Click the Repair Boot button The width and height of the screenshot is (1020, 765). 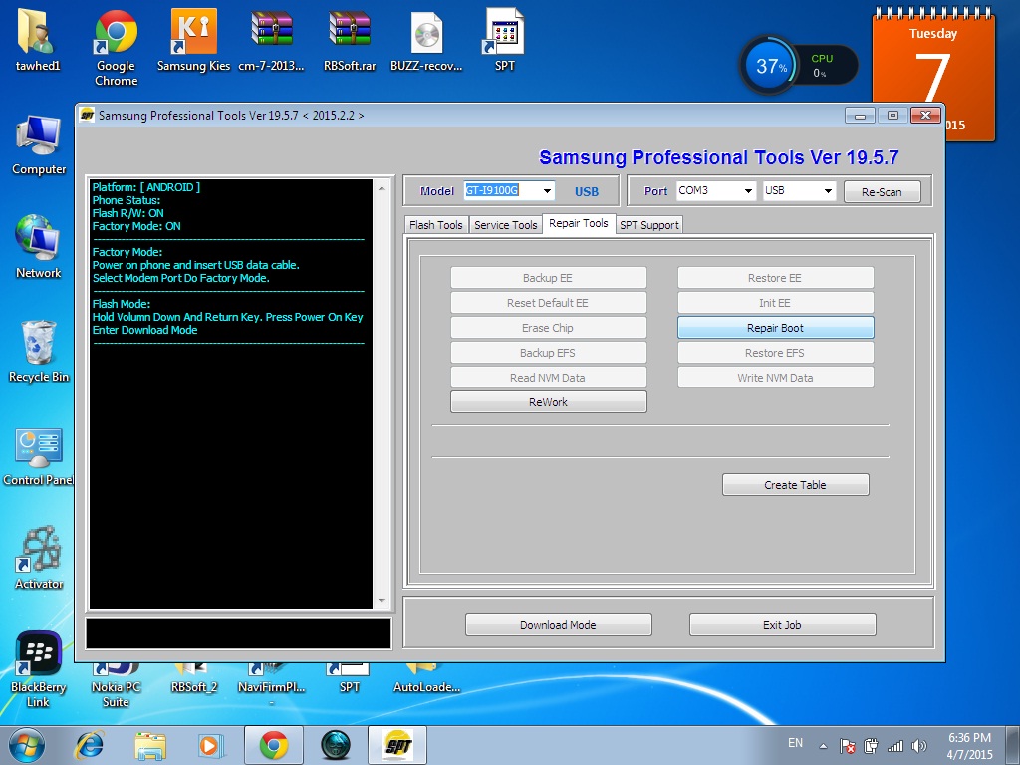(x=775, y=328)
